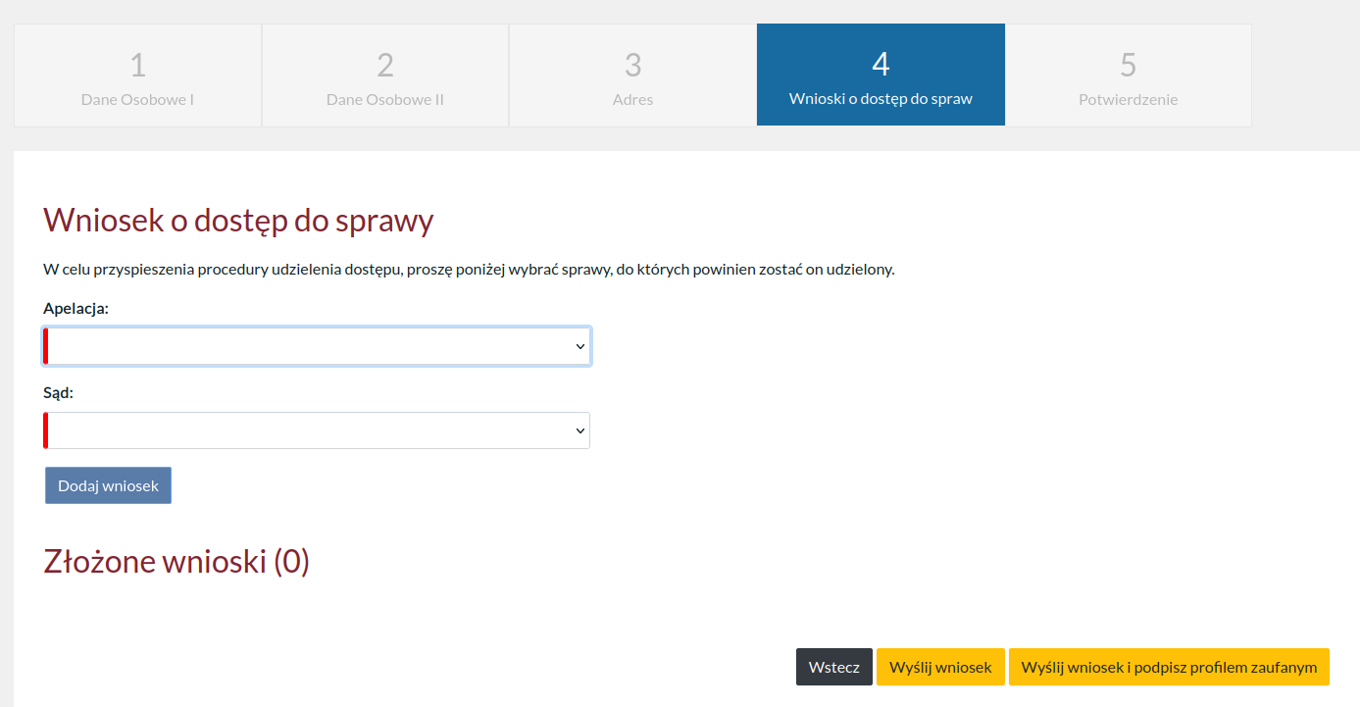The image size is (1360, 707).
Task: Submit using the Wyślij wniosek button
Action: (x=940, y=667)
